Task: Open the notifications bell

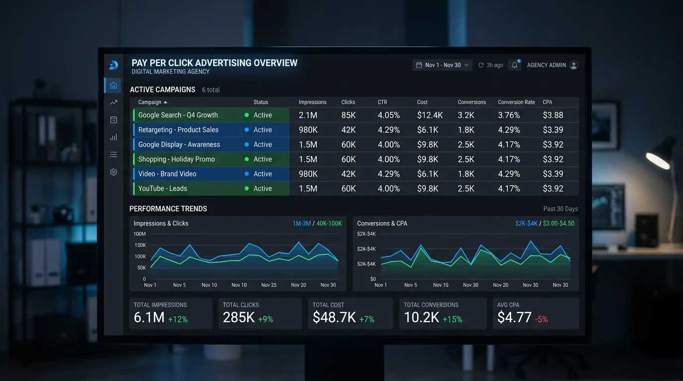Action: [515, 65]
